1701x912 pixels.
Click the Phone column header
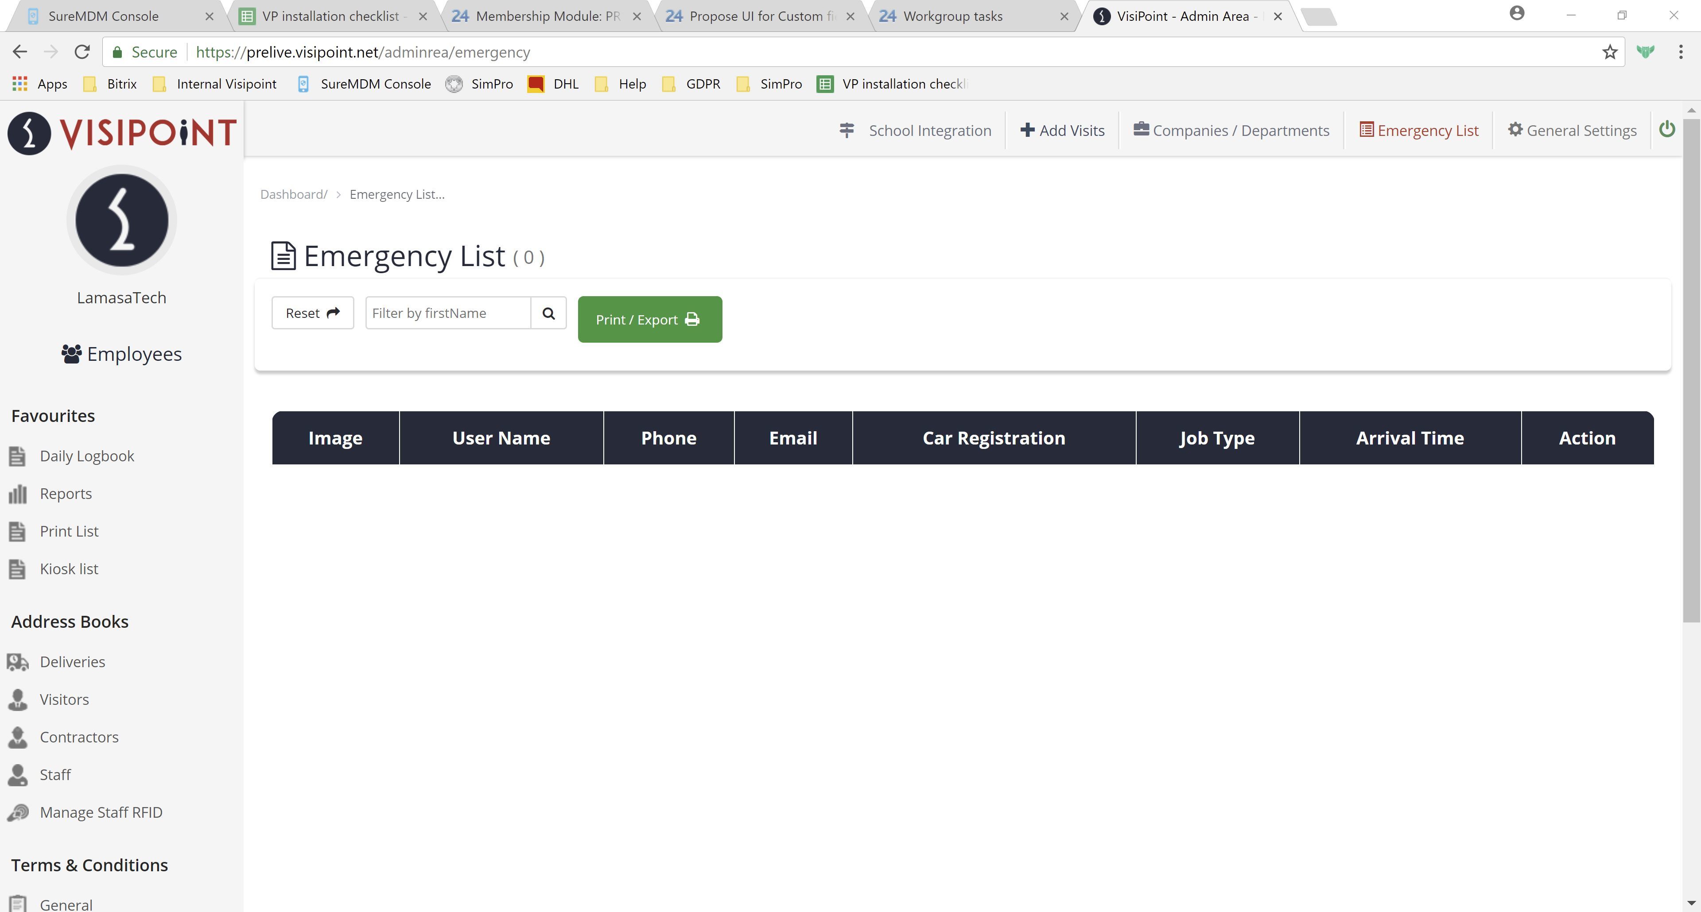668,437
